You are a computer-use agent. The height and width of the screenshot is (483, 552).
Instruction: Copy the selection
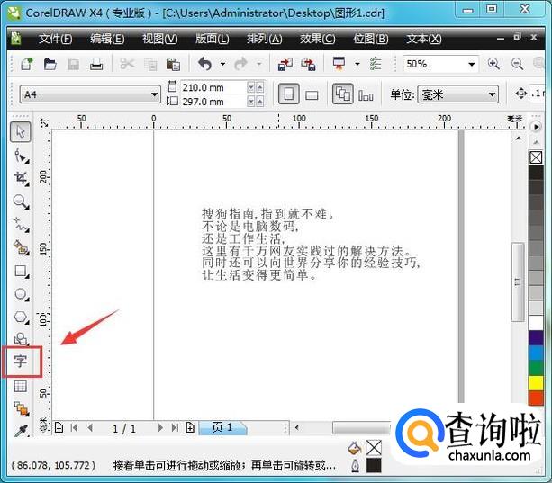150,65
